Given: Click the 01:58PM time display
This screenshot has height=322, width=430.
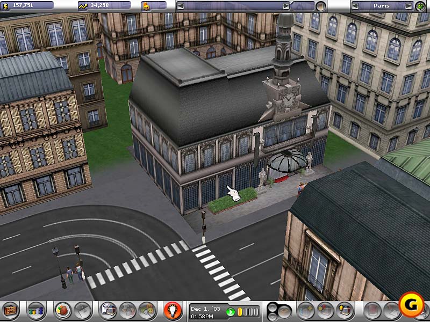Looking at the screenshot, I should 202,317.
